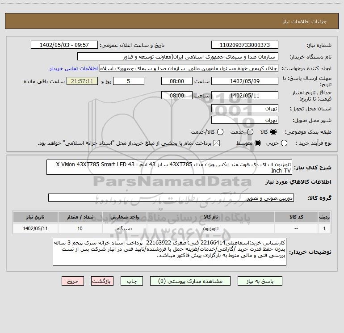This screenshot has height=333, width=344.
Task: Click the چاپ print button
Action: 132,281
